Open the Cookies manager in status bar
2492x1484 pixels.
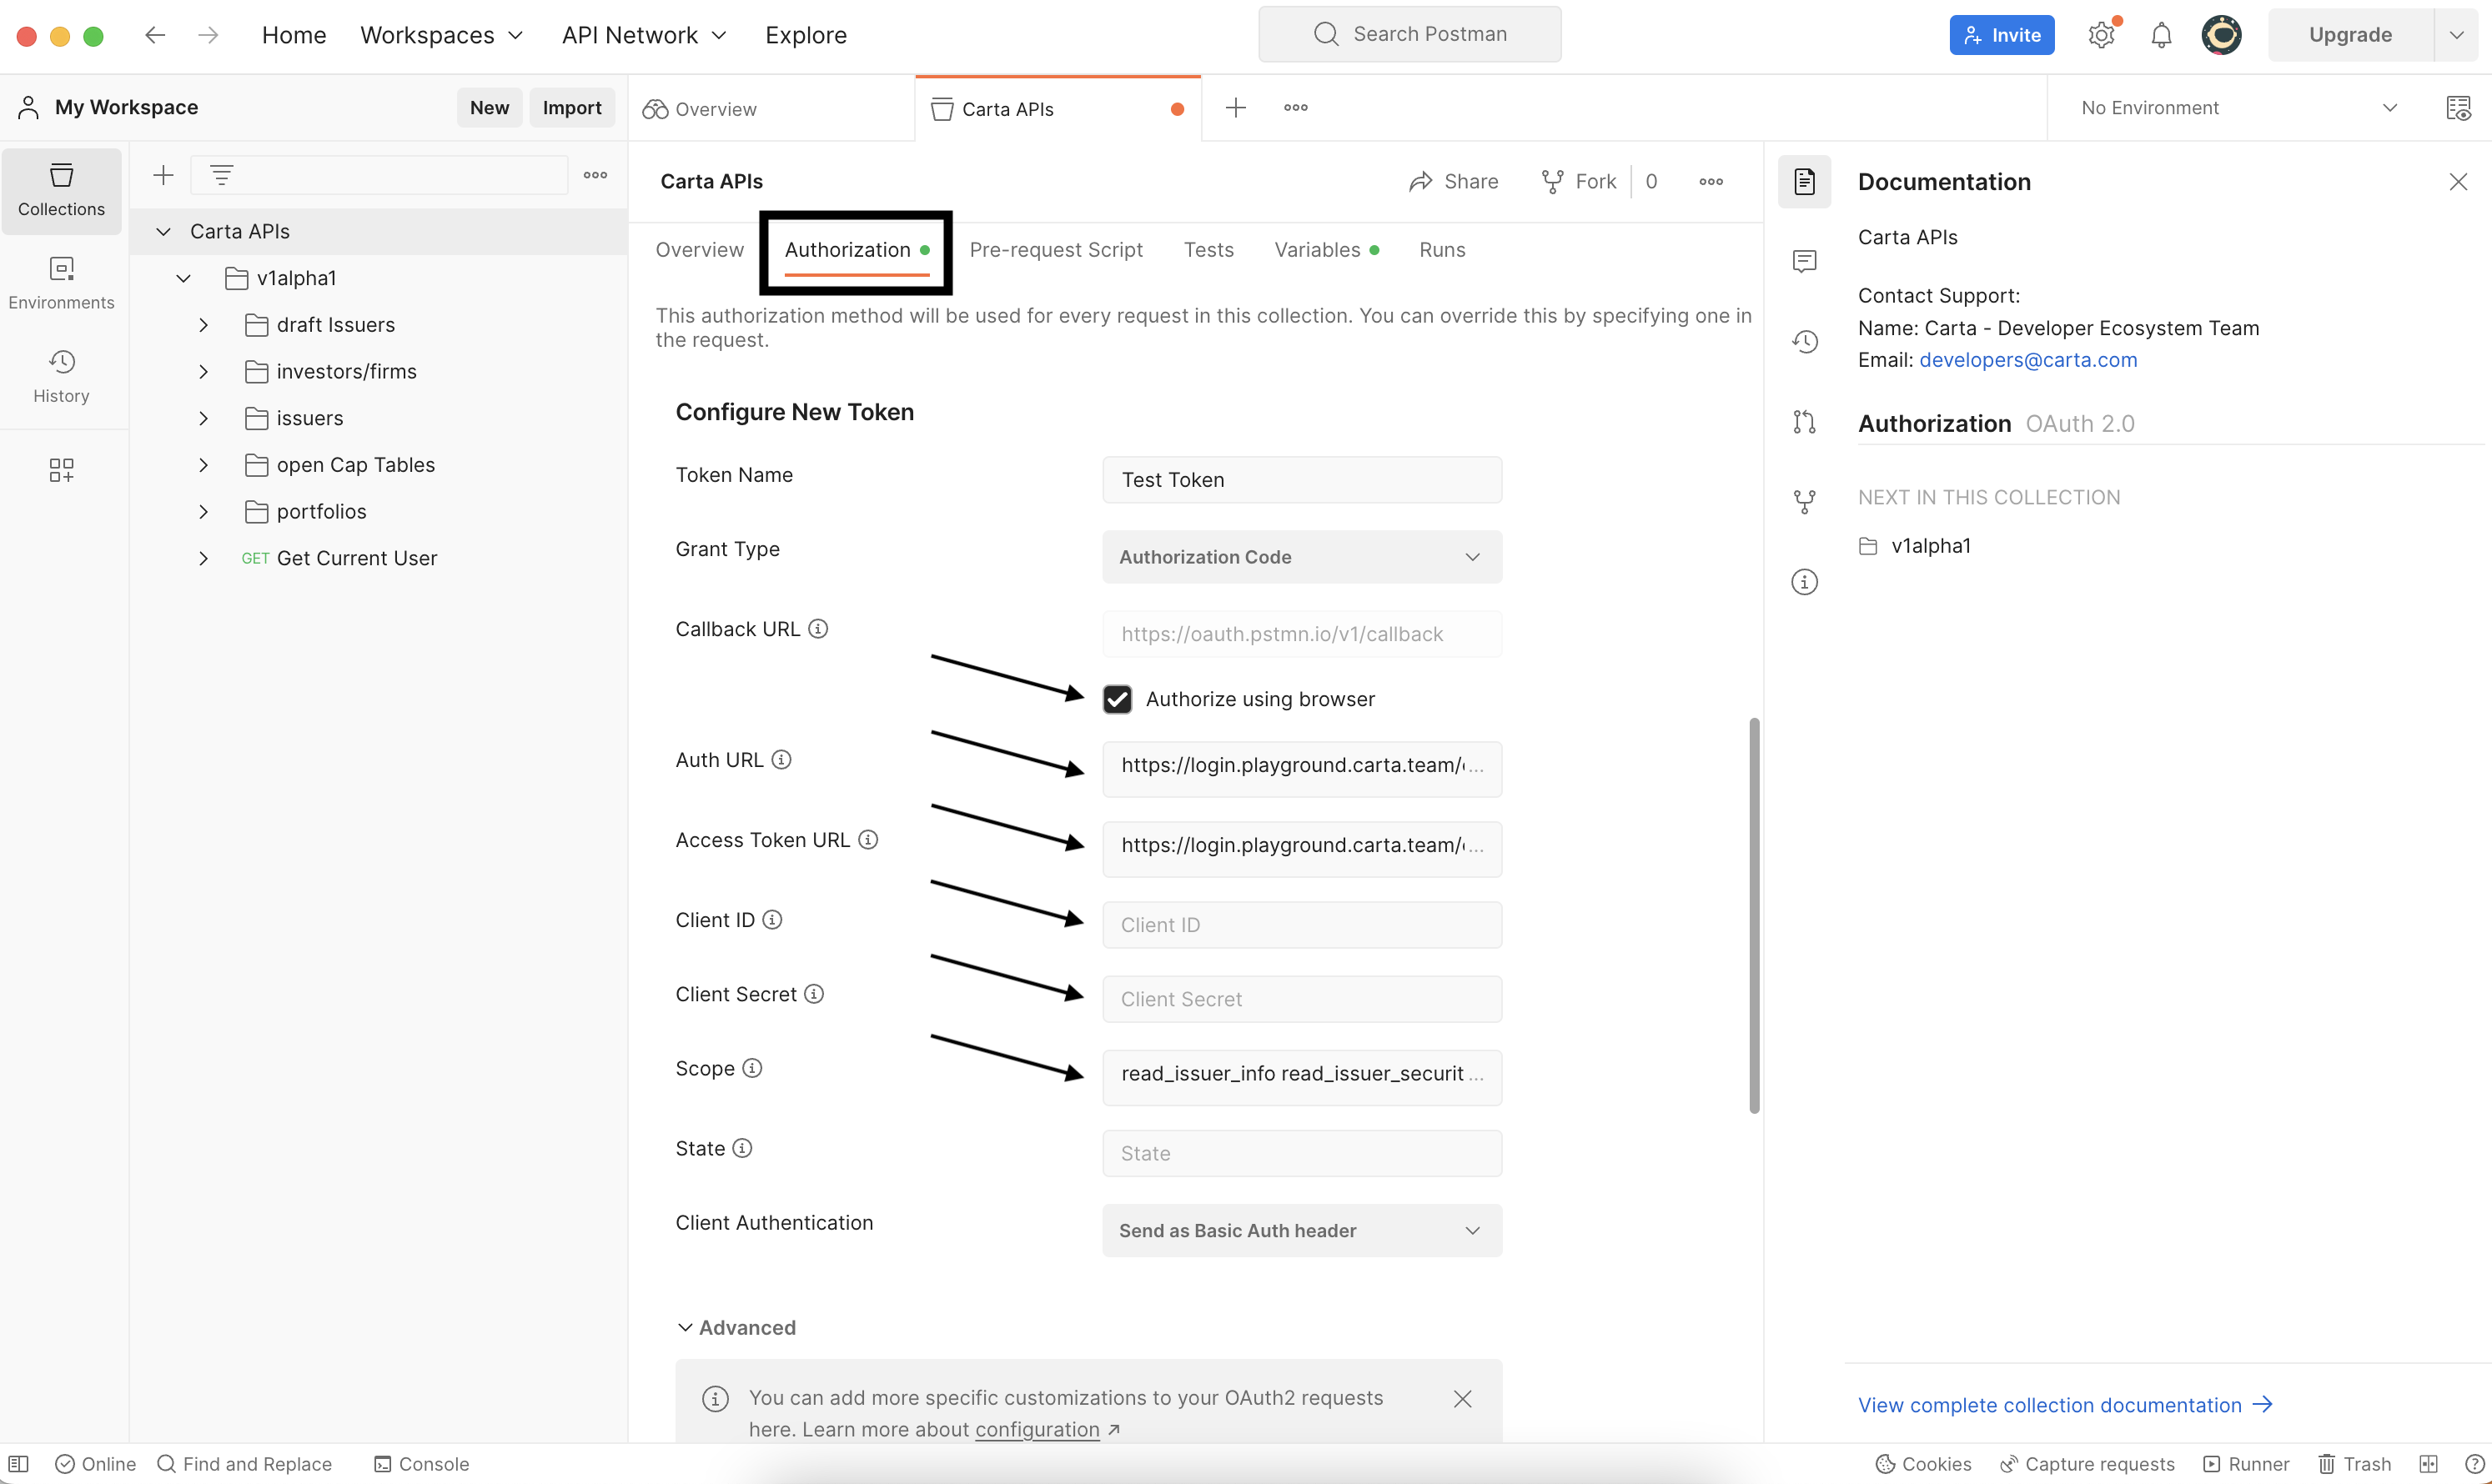[1922, 1463]
